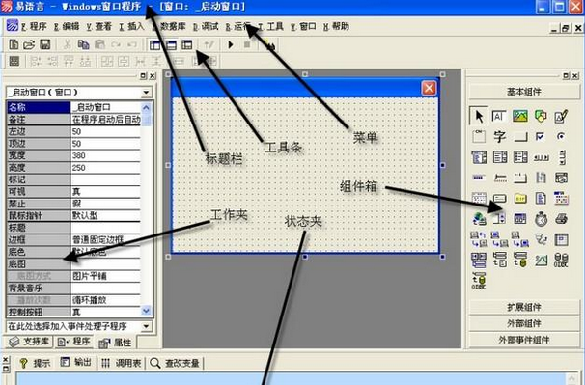Select the radio button component icon

560,137
